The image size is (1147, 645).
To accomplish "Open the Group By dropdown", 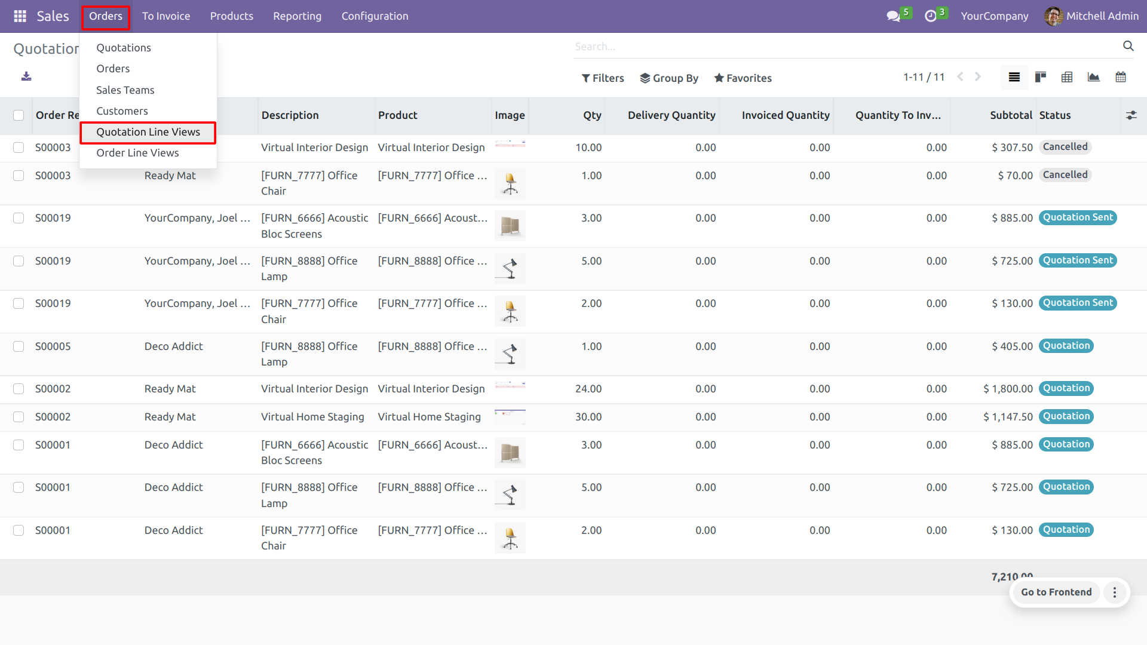I will [669, 78].
